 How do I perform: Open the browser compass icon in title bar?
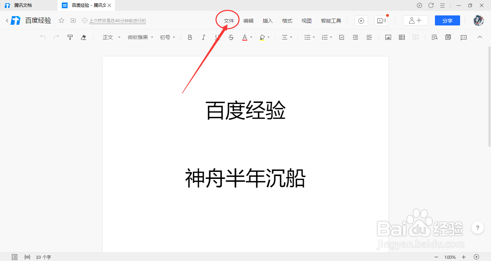(x=419, y=5)
